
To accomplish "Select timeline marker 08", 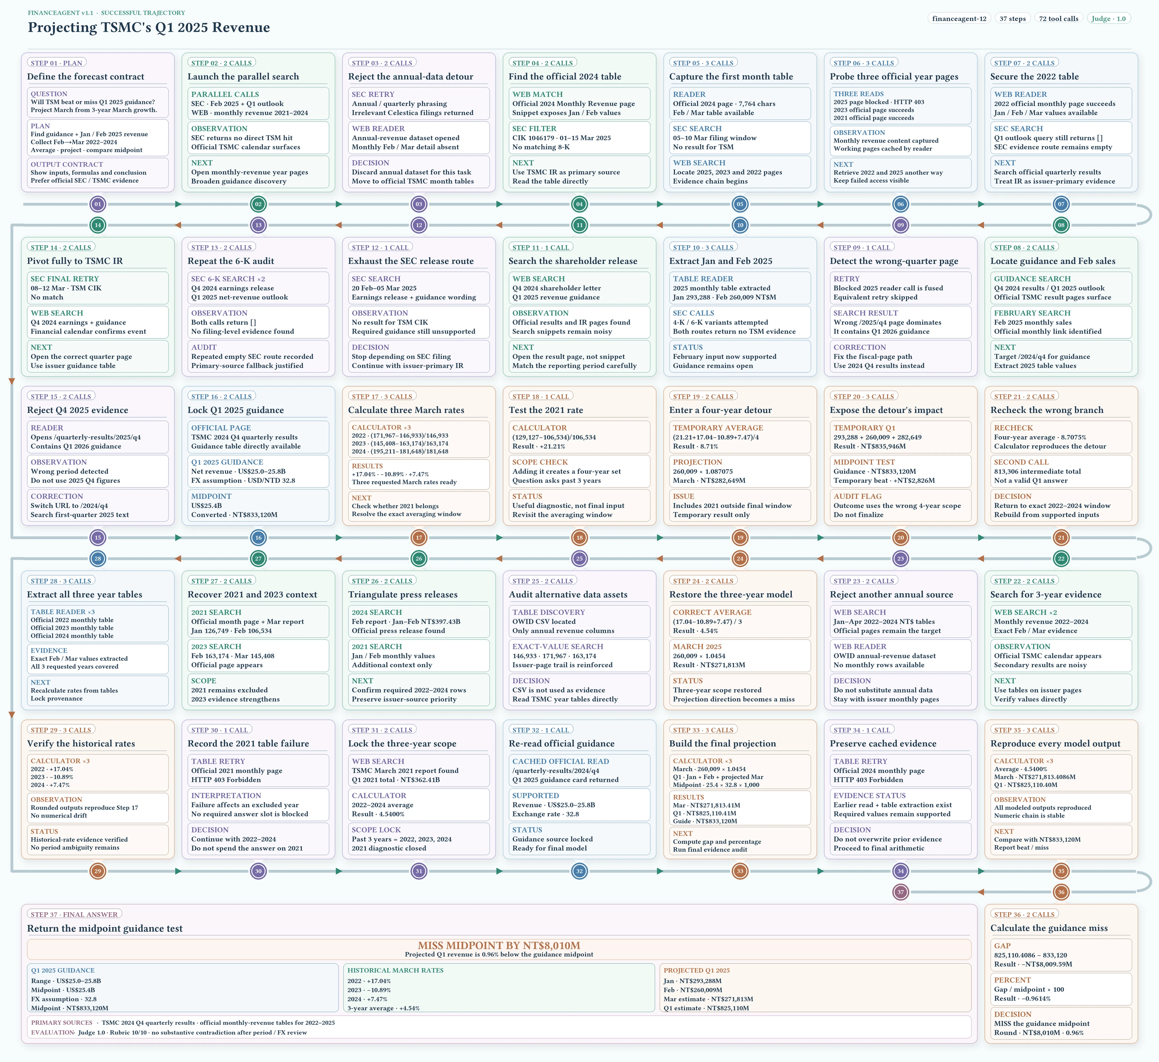I will coord(1061,225).
